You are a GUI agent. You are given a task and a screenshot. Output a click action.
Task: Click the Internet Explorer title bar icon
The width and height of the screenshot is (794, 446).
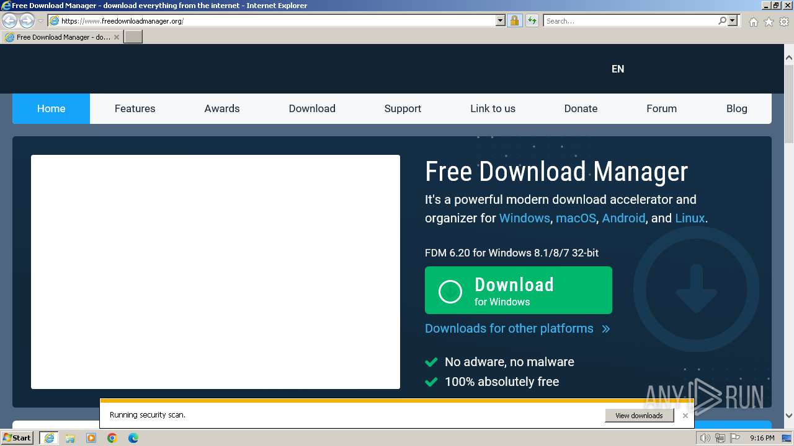tap(6, 6)
